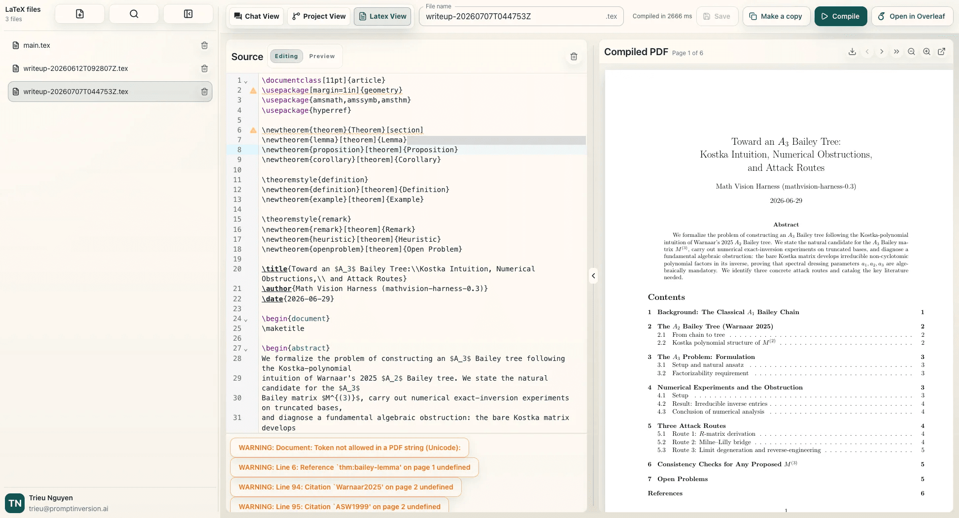Viewport: 959px width, 518px height.
Task: Open the file search icon
Action: point(134,14)
